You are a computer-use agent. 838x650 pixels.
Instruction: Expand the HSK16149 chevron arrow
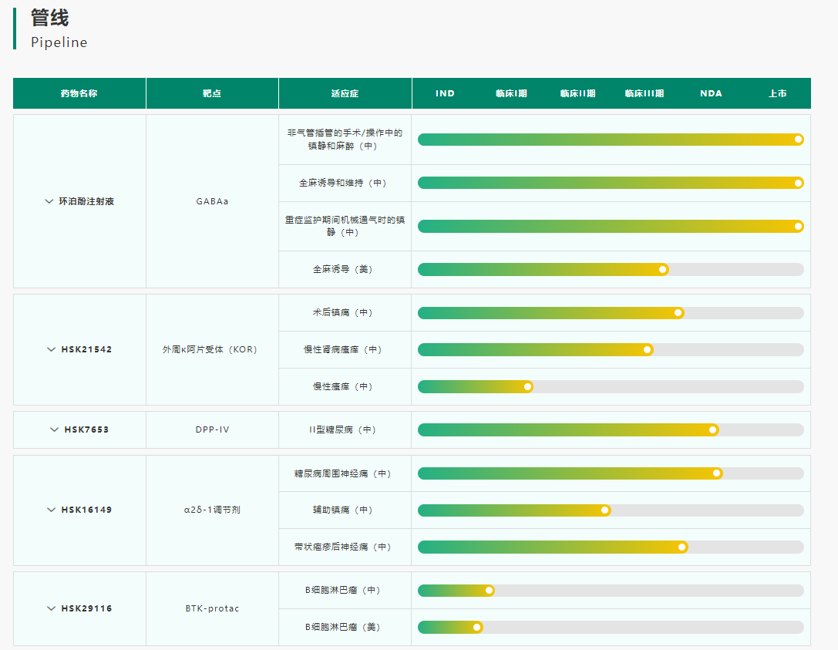[52, 510]
